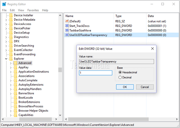
Task: Click the DeviceAccess folder icon
Action: [11, 24]
